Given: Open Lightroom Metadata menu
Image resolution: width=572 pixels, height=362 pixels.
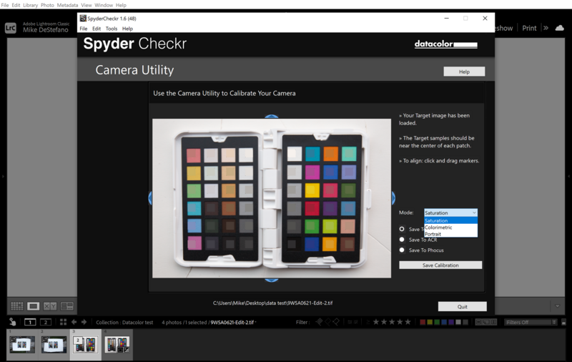Looking at the screenshot, I should [67, 5].
